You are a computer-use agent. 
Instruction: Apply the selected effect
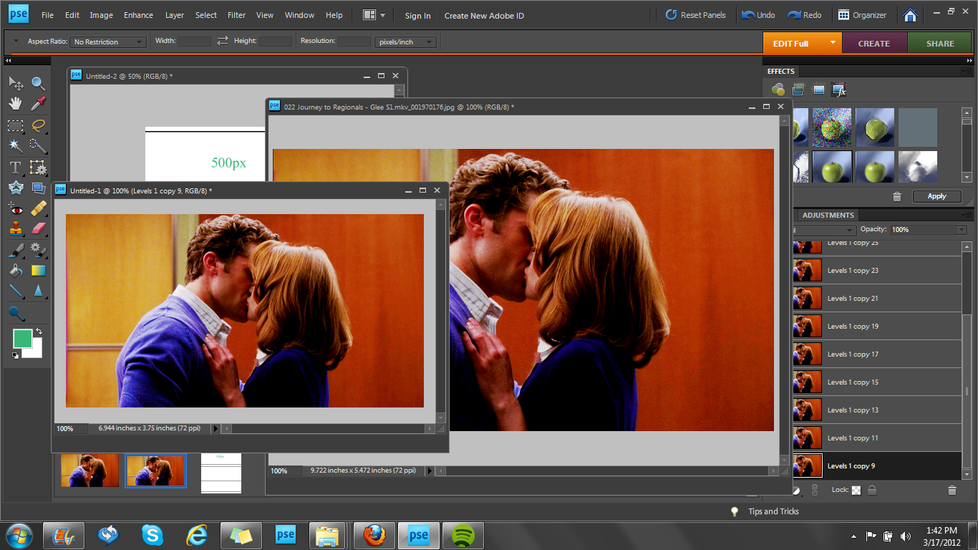coord(936,196)
